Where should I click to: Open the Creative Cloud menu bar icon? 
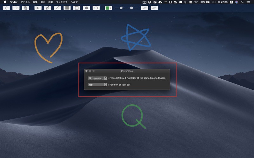coord(155,2)
